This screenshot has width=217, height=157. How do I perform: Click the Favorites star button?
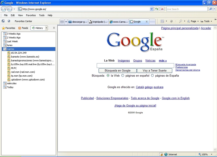pyautogui.click(x=8, y=28)
